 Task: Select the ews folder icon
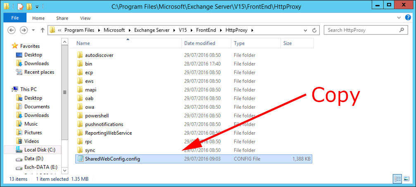point(80,81)
